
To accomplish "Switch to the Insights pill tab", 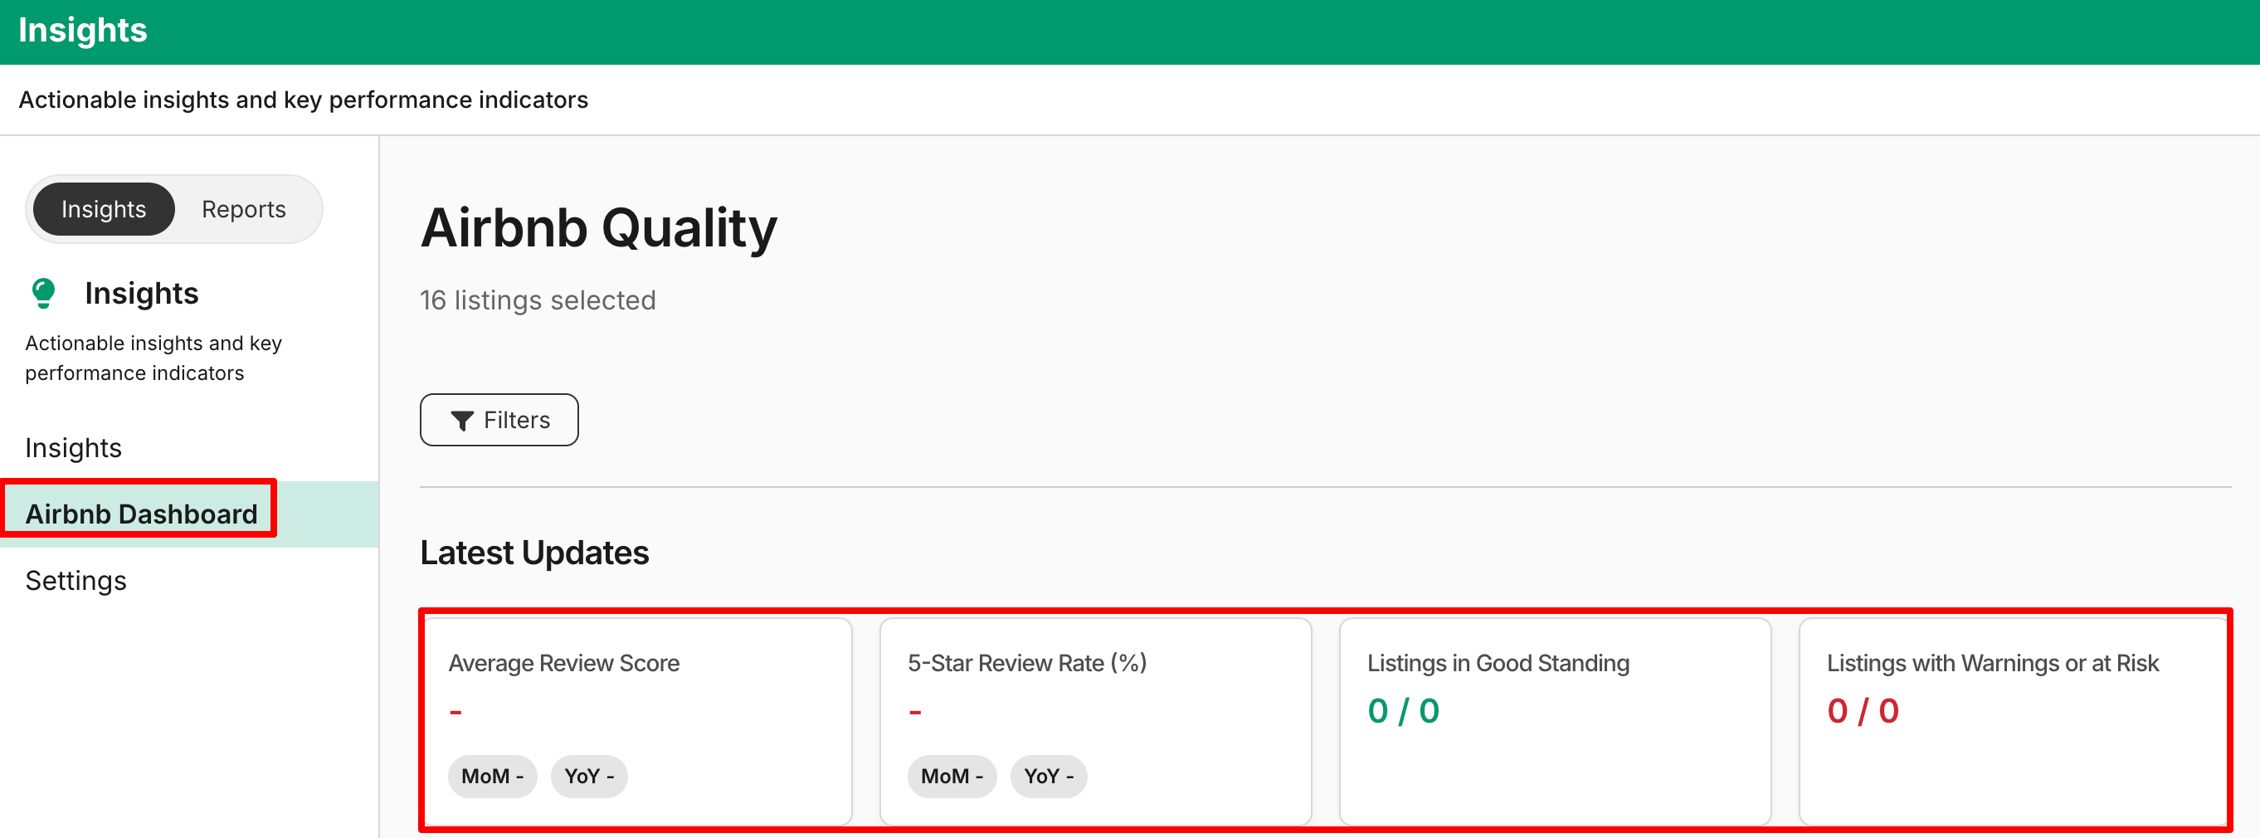I will click(104, 209).
